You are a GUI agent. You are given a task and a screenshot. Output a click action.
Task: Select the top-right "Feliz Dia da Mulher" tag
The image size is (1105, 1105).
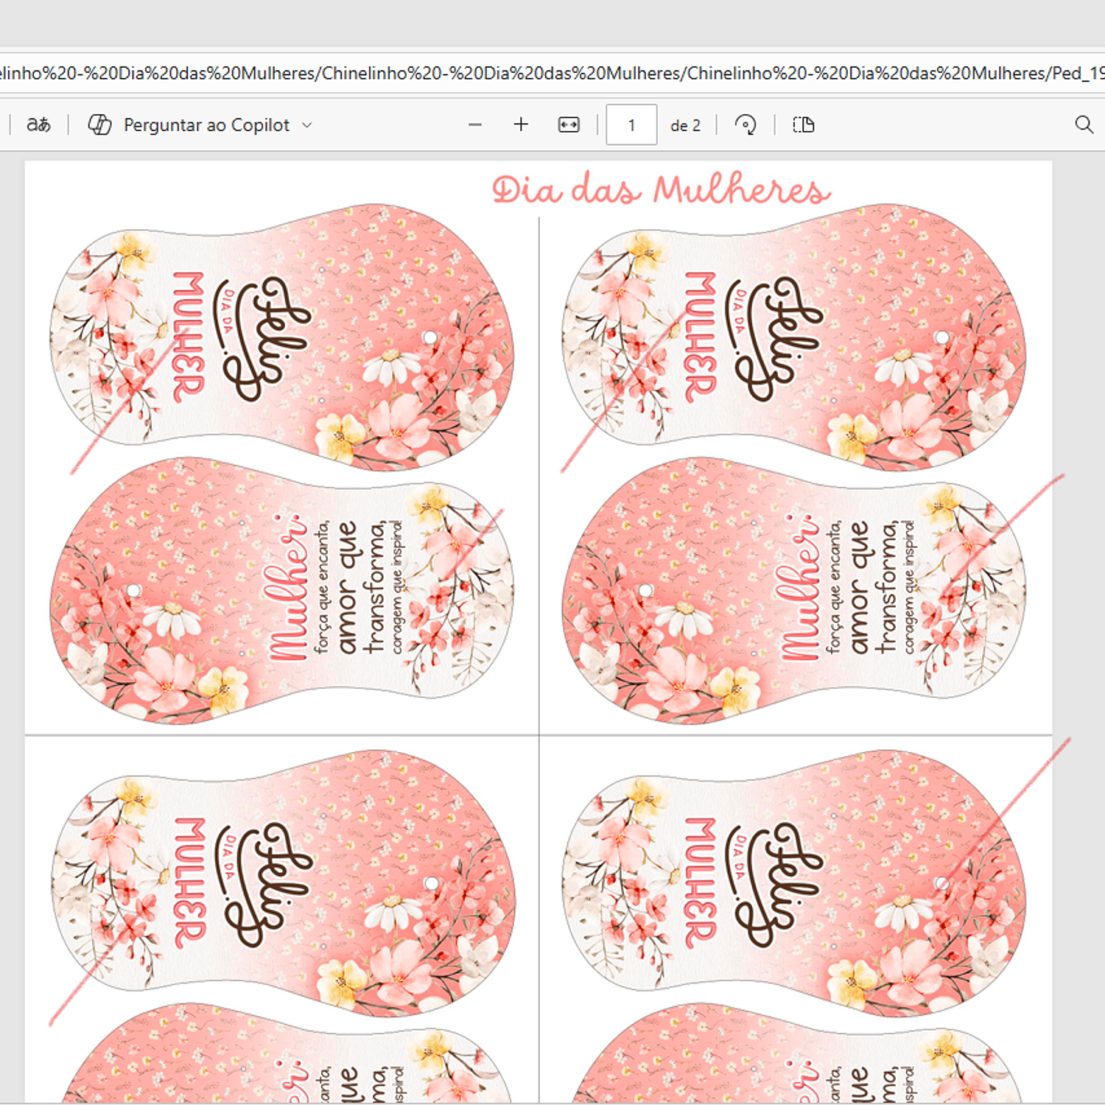click(x=794, y=337)
